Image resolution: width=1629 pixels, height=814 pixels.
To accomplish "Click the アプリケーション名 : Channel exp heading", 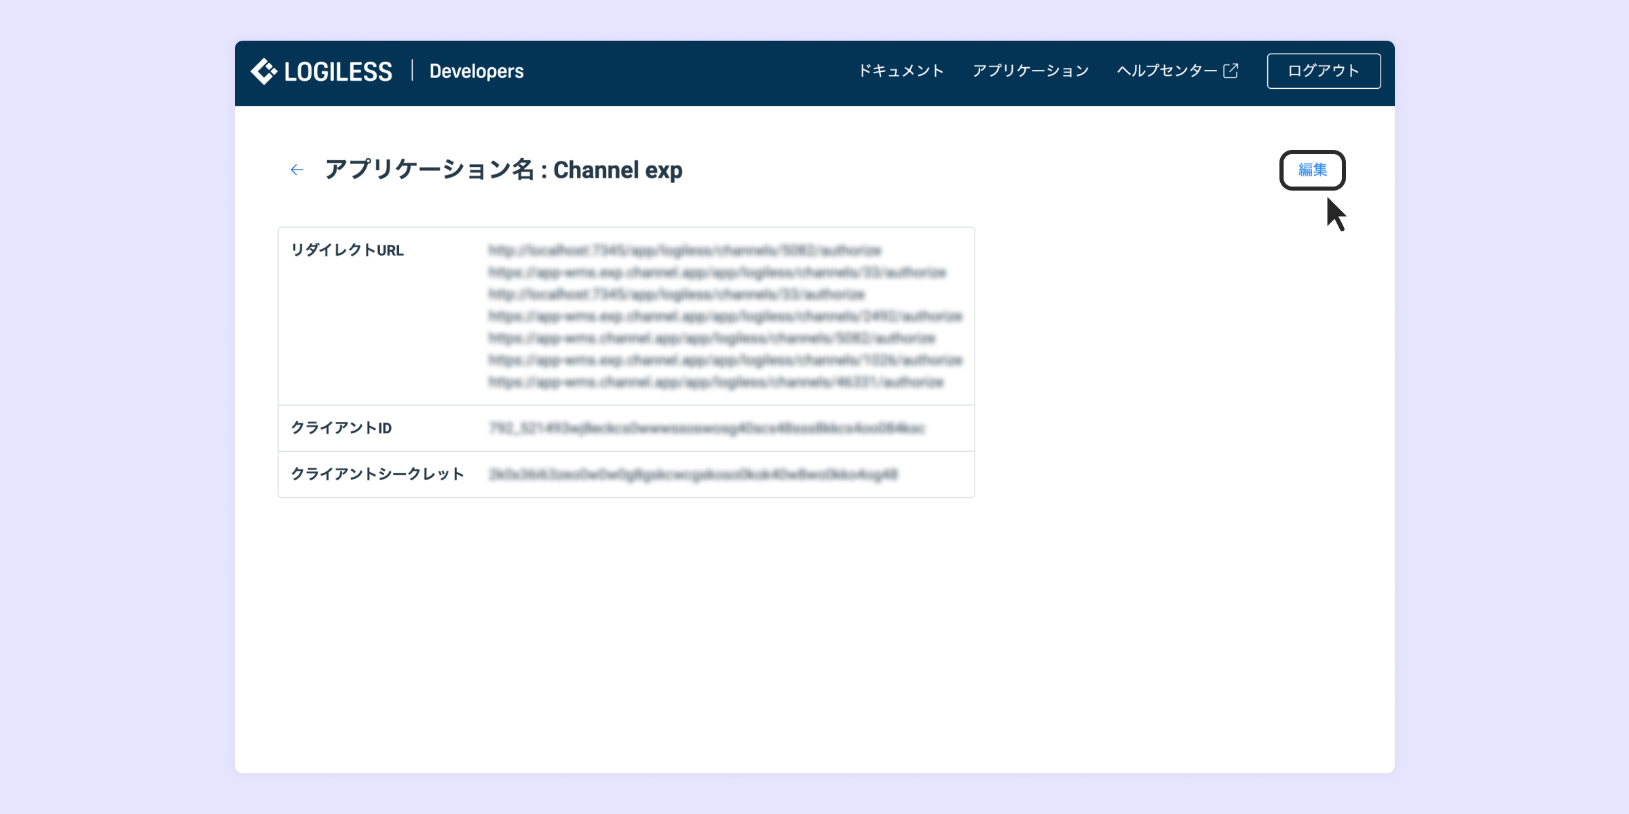I will 503,170.
